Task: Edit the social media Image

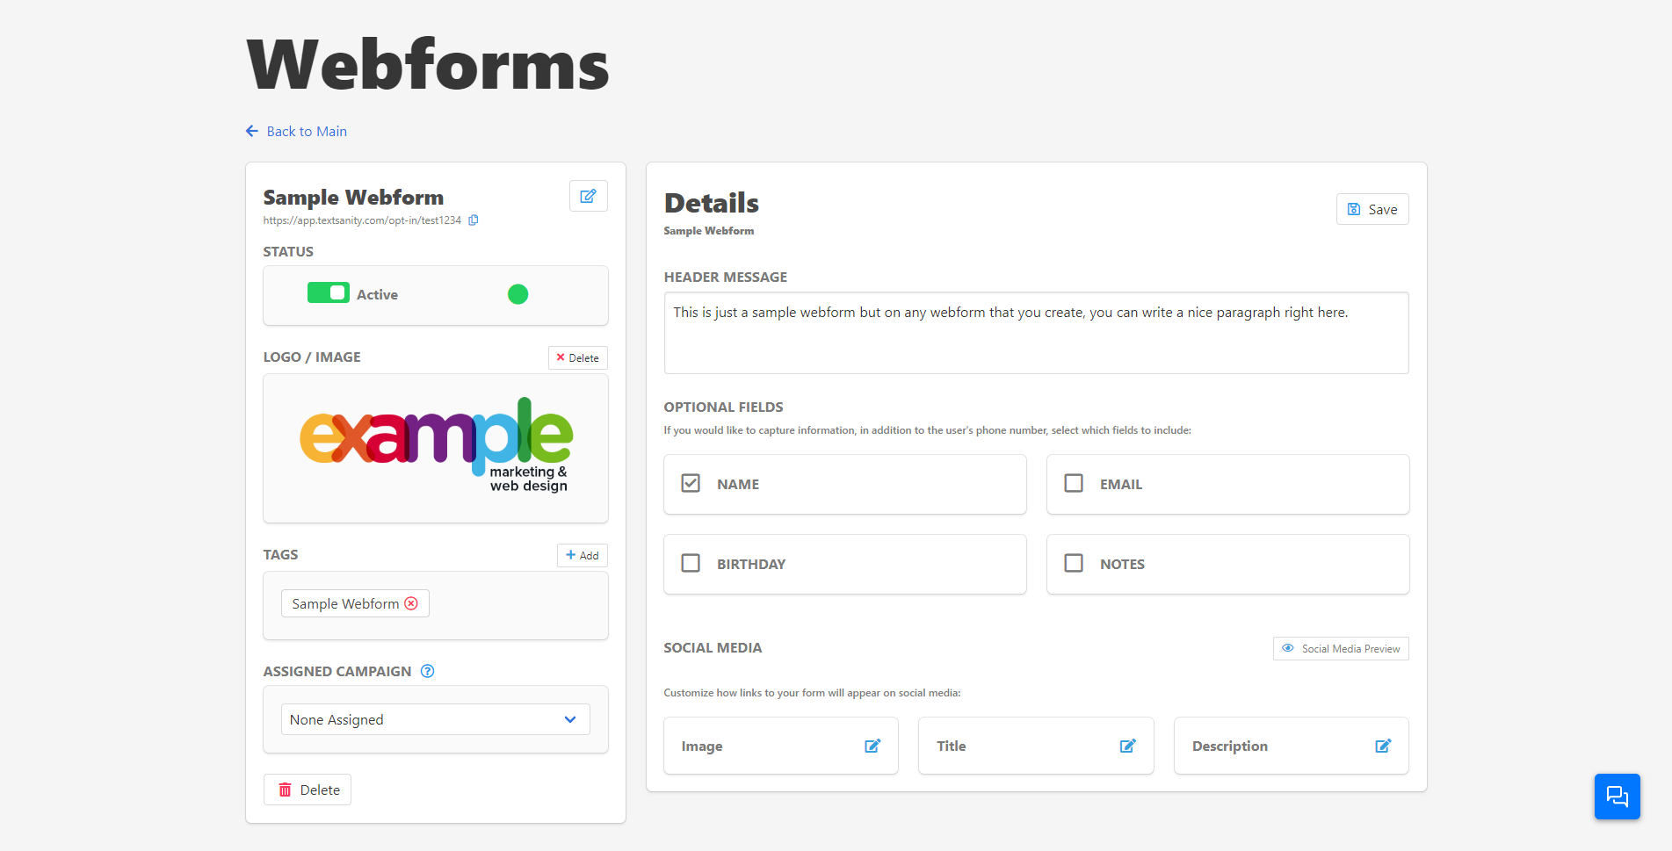Action: tap(872, 746)
